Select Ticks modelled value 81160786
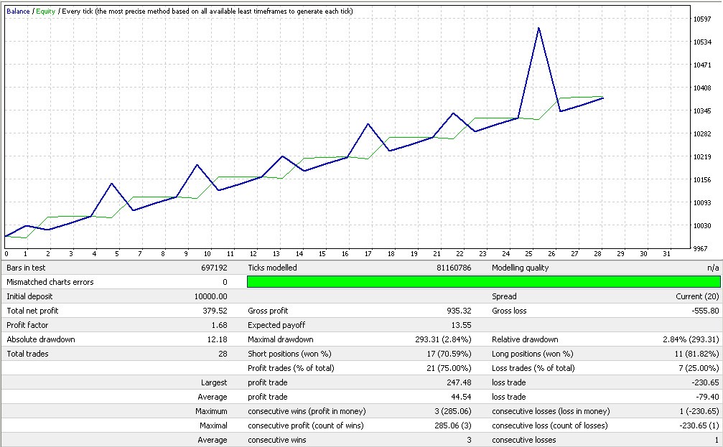 454,268
